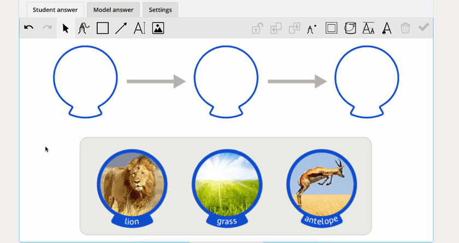
Task: Select the insert image tool
Action: (x=158, y=28)
